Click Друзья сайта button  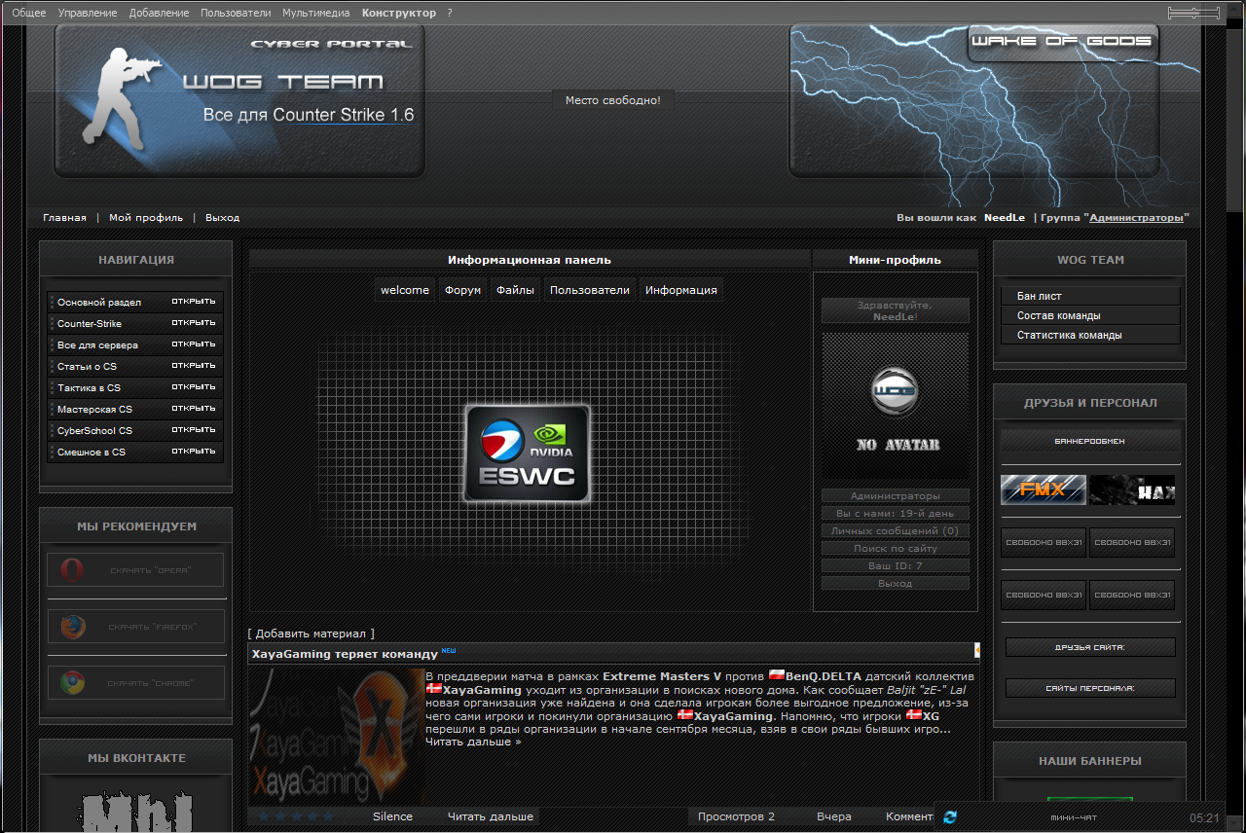1090,647
